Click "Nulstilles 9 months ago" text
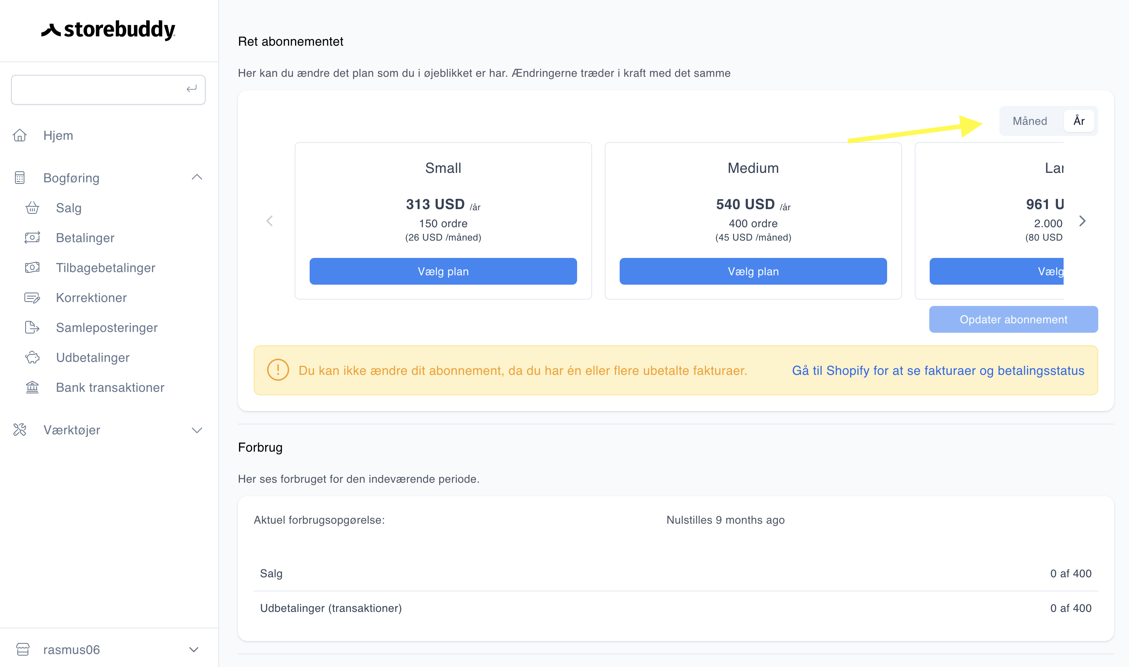The image size is (1129, 667). [725, 520]
